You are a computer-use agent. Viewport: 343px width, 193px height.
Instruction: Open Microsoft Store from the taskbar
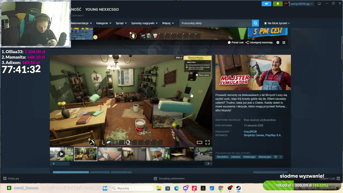167,188
